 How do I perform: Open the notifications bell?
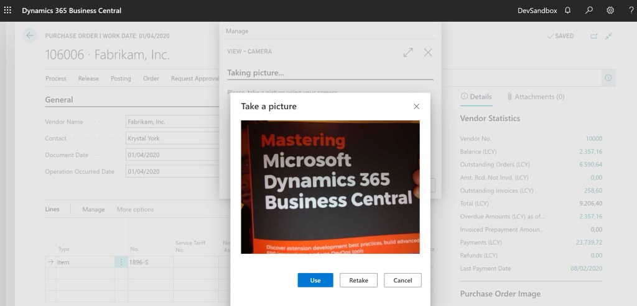[567, 11]
